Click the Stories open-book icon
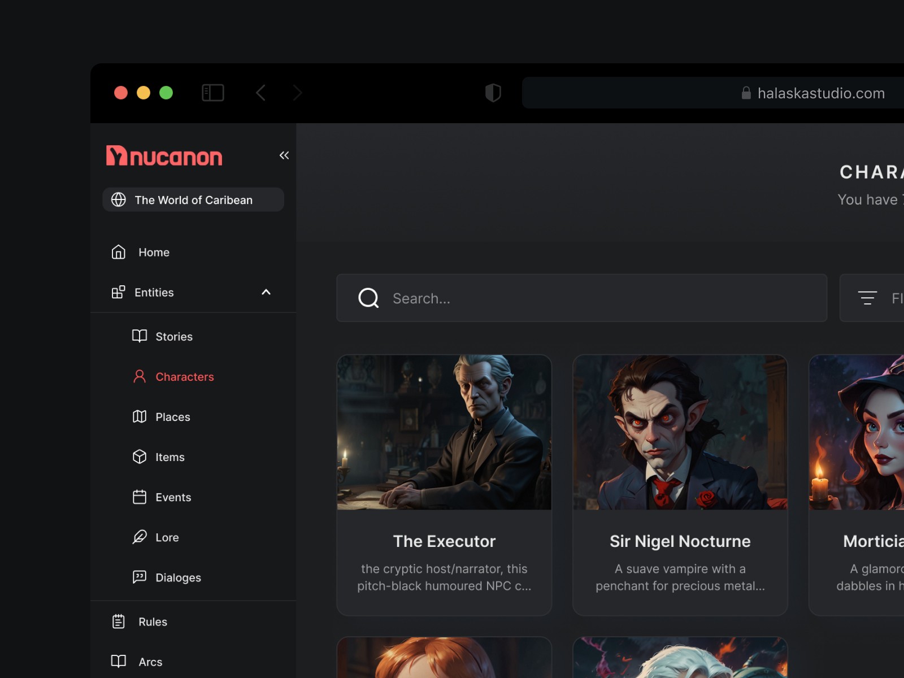 click(140, 336)
